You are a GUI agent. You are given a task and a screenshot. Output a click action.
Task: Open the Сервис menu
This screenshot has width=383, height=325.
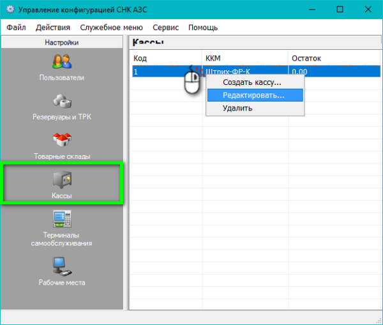click(x=166, y=27)
